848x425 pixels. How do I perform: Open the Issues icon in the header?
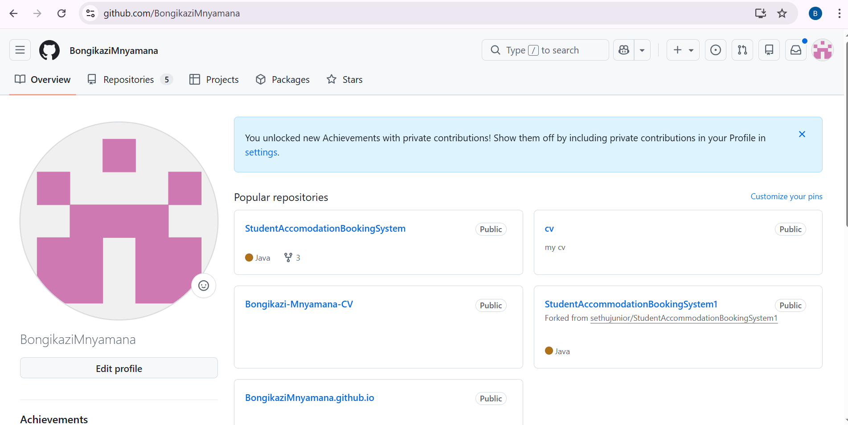pos(715,50)
